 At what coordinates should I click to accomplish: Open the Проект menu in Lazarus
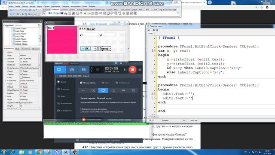(x=46, y=6)
